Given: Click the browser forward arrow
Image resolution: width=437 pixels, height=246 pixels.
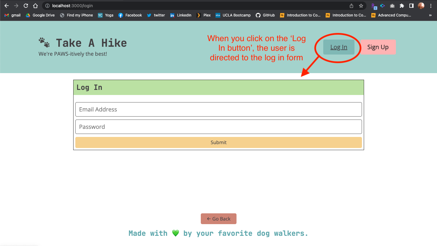Looking at the screenshot, I should coord(16,6).
